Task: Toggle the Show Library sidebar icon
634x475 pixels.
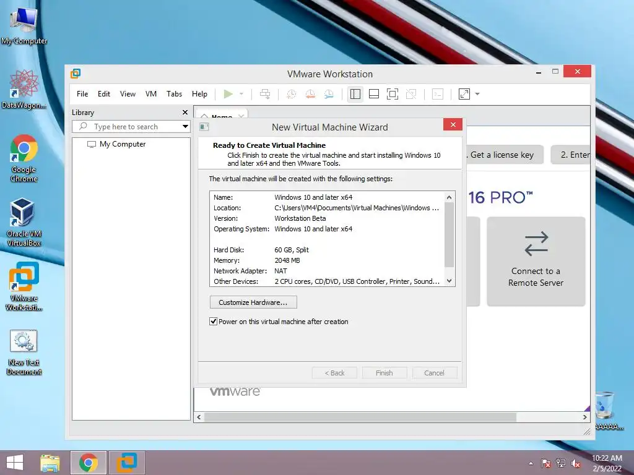Action: [355, 94]
